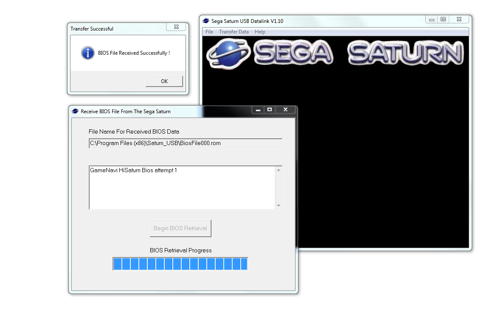Click the Begin BIOS Retrieval button
The image size is (484, 324).
[180, 229]
